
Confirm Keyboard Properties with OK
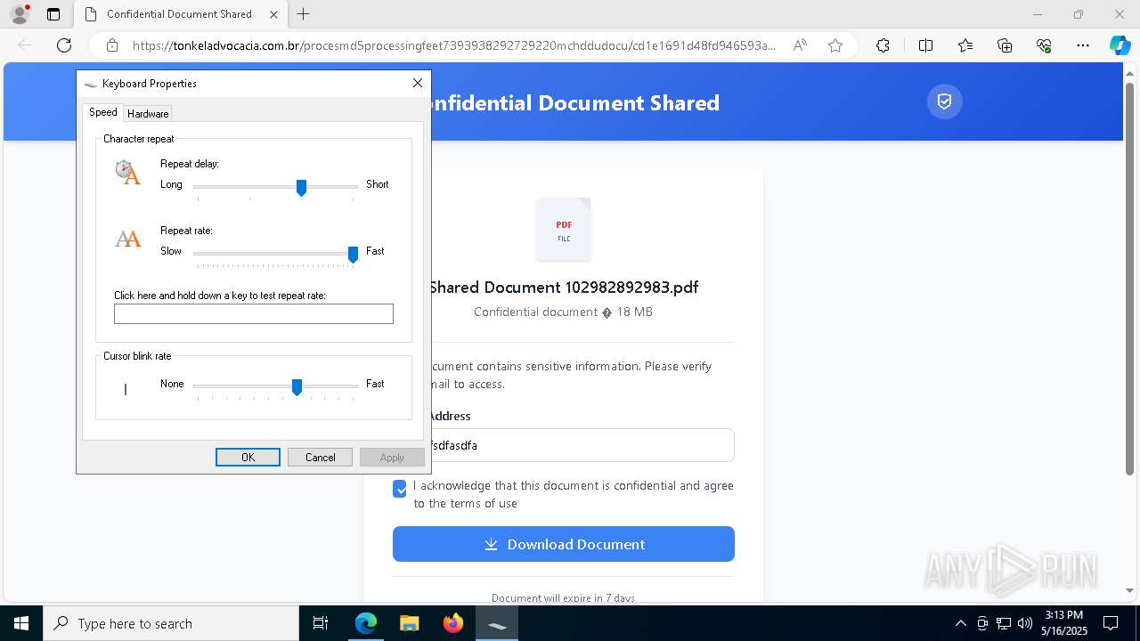pyautogui.click(x=248, y=457)
